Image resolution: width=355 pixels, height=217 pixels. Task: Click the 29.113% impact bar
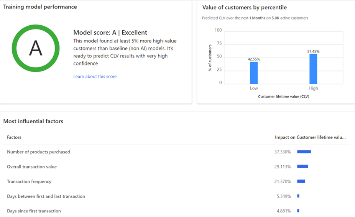[302, 166]
